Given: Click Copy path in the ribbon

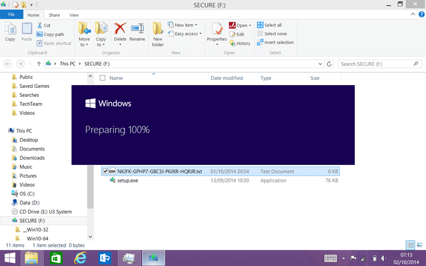Looking at the screenshot, I should (x=50, y=35).
